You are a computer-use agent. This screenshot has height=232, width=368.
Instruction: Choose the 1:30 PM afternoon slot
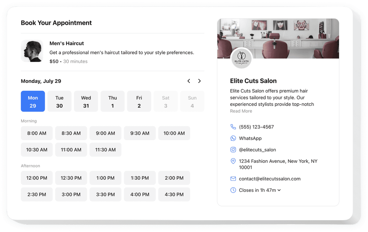pos(140,178)
